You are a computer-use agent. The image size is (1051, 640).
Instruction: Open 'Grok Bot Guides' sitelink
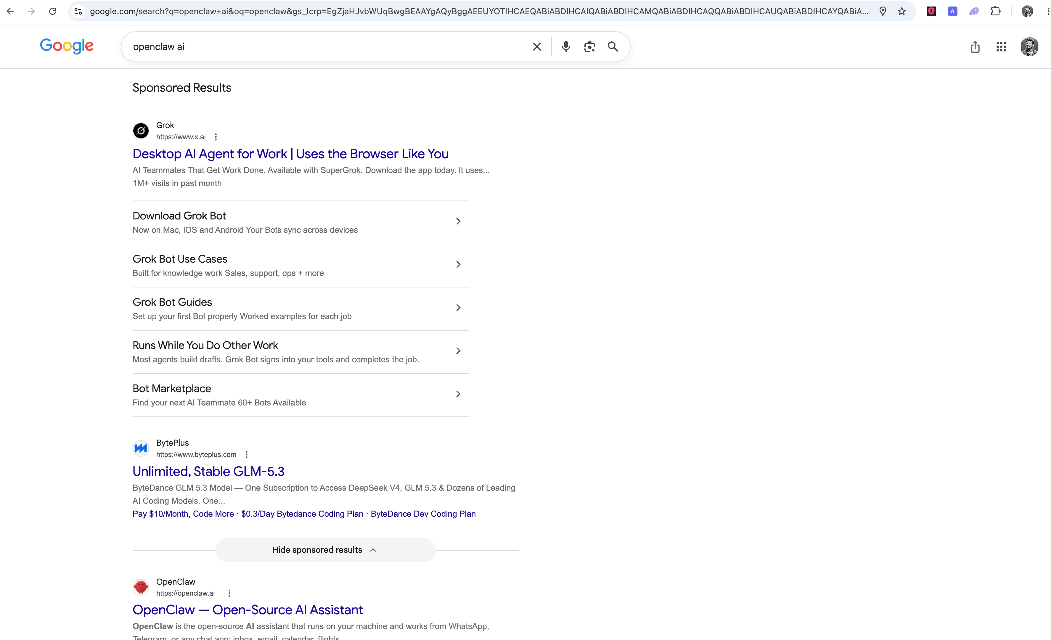click(x=300, y=308)
